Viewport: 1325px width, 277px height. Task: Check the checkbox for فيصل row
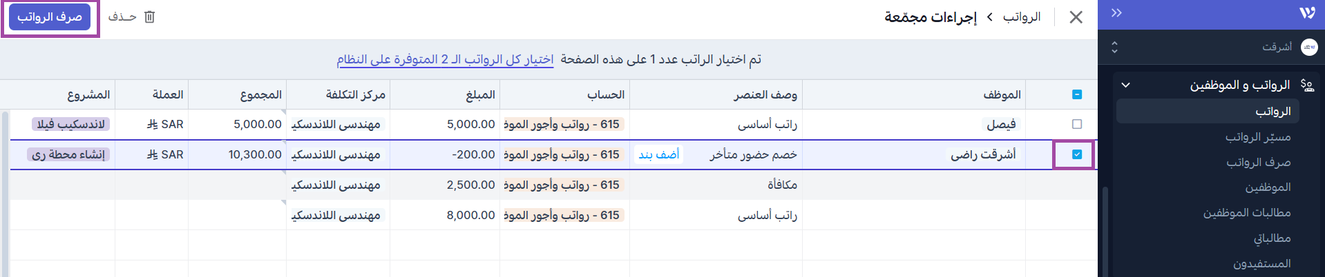1077,124
